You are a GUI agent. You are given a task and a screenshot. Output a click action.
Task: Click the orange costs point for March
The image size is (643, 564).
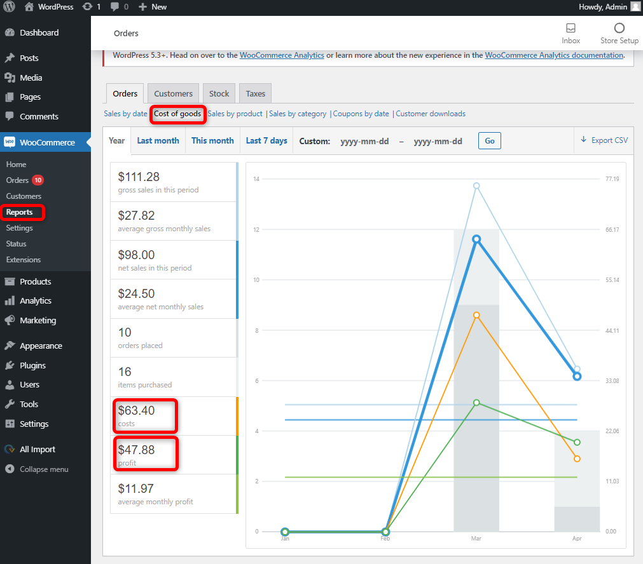(x=476, y=315)
